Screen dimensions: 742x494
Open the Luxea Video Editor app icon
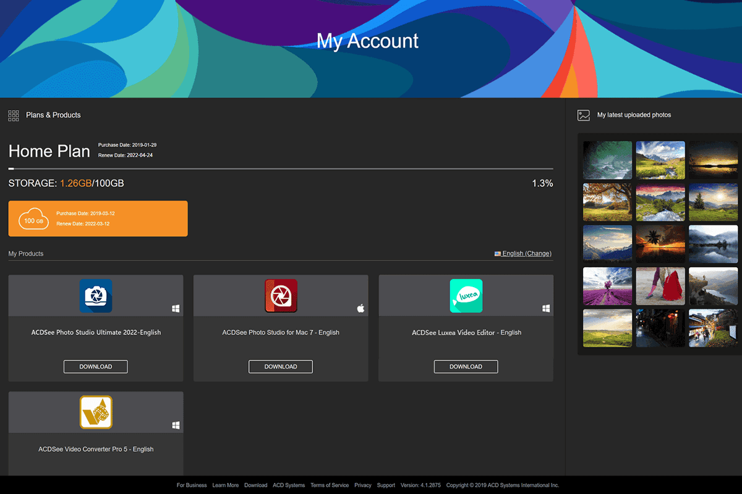466,296
